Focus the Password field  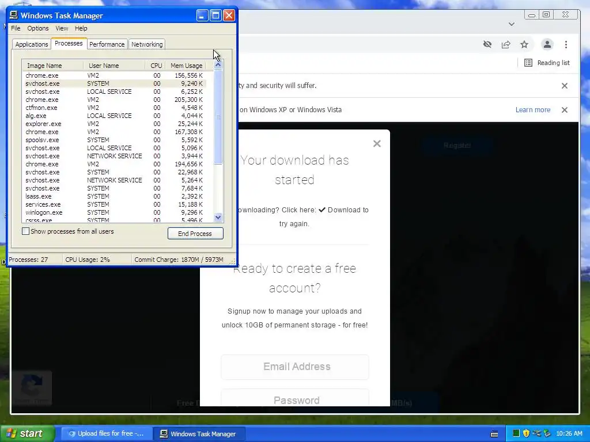point(295,398)
